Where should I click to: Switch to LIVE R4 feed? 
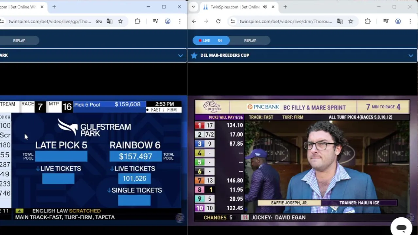[211, 40]
